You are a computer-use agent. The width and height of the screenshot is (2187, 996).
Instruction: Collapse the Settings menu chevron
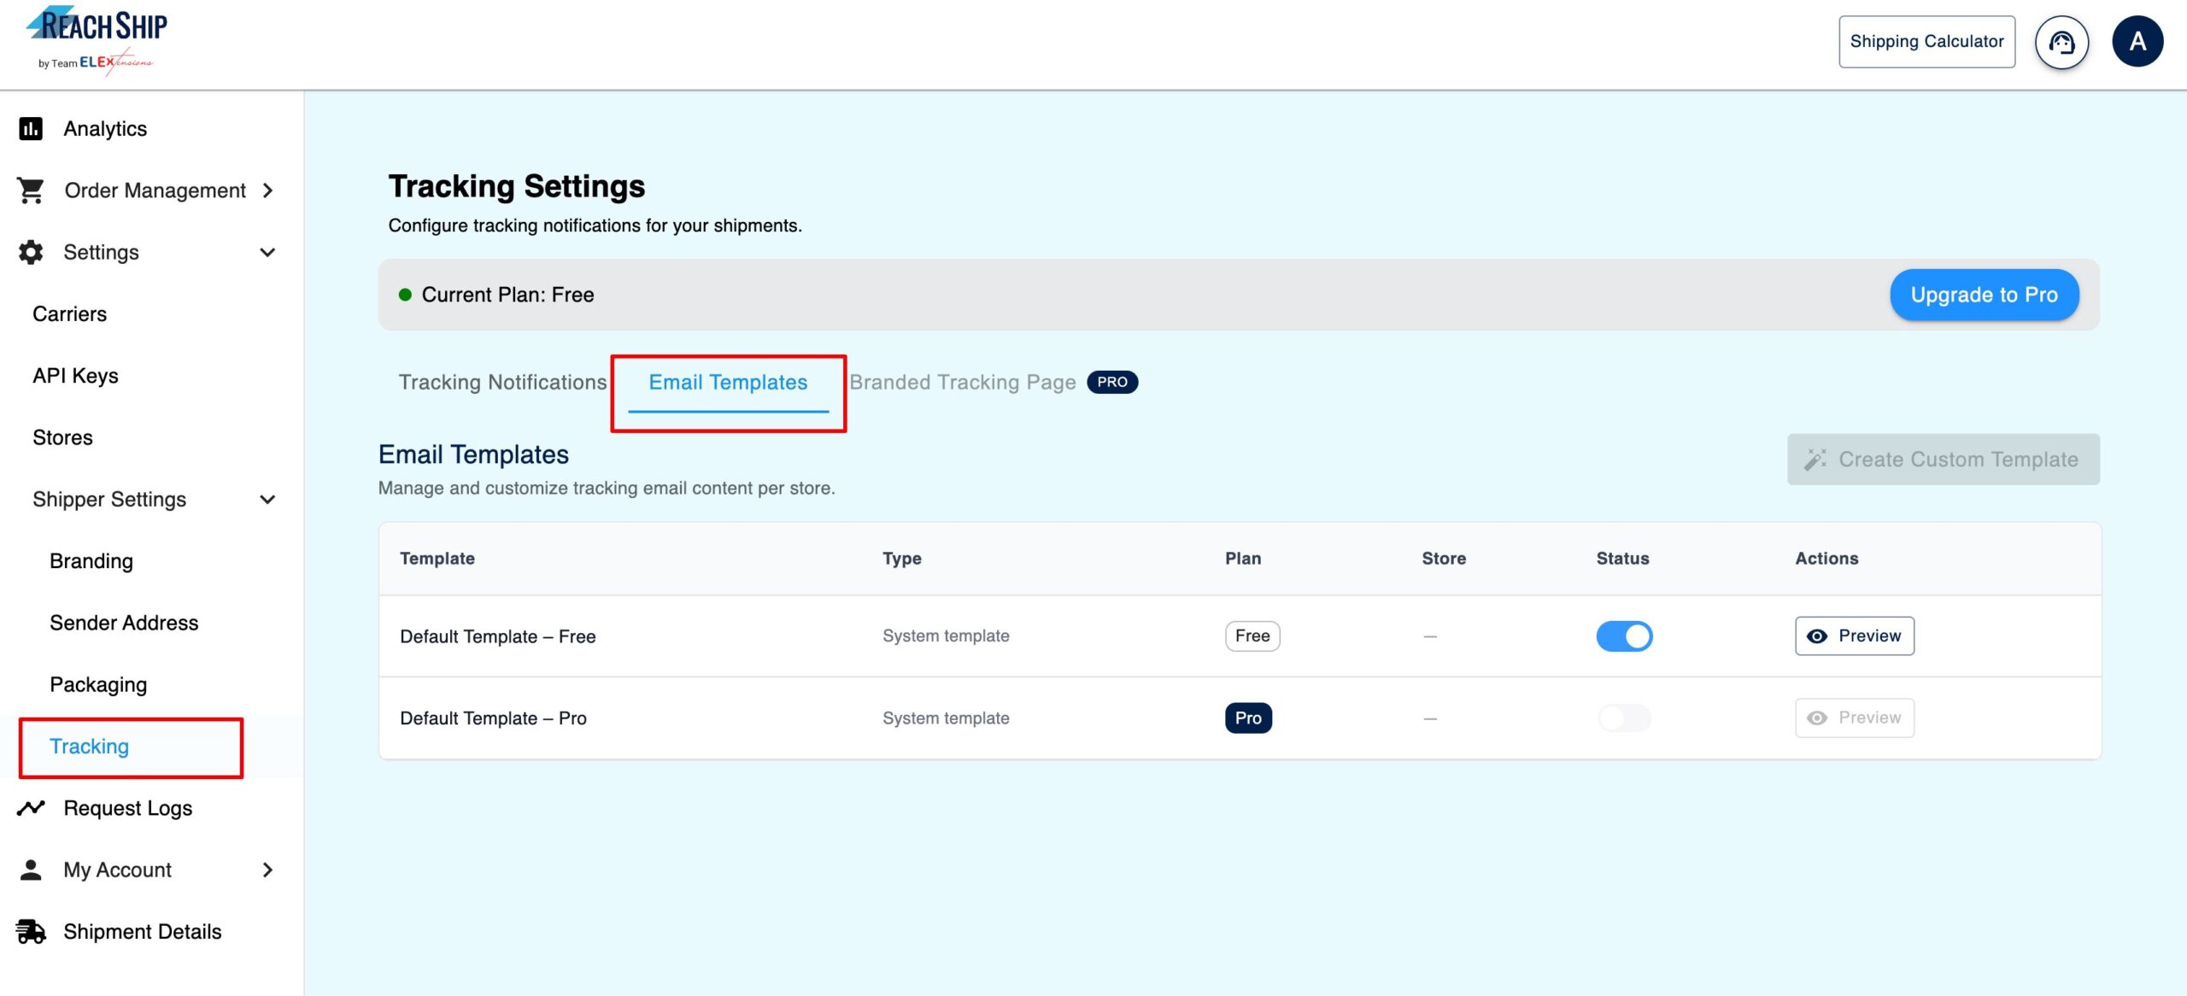(x=267, y=252)
